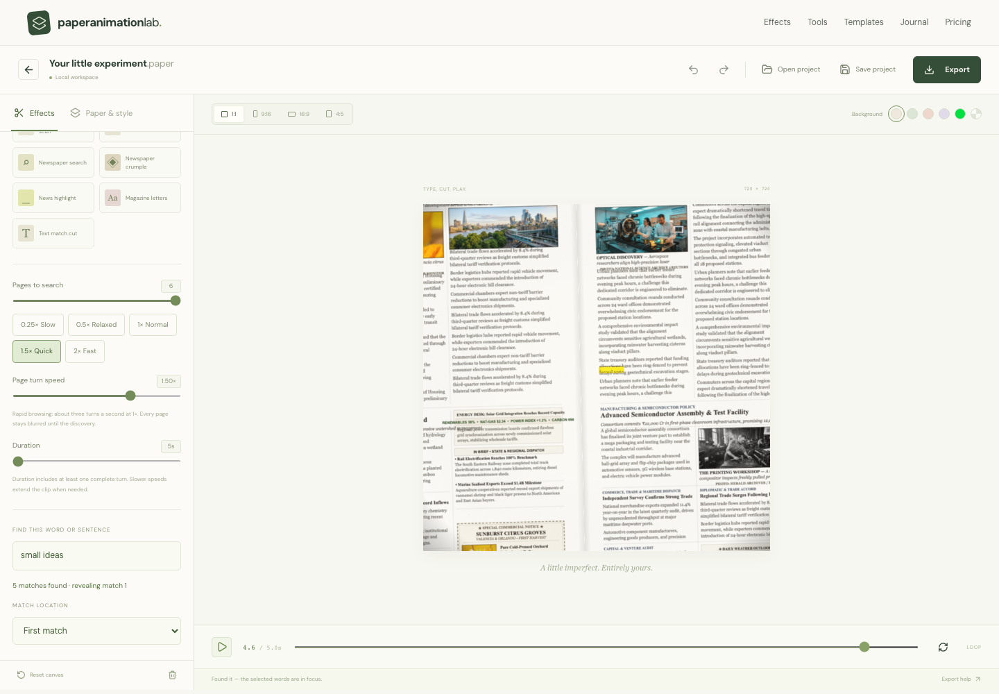The image size is (999, 694).
Task: Click the search phrase input field
Action: pyautogui.click(x=96, y=556)
